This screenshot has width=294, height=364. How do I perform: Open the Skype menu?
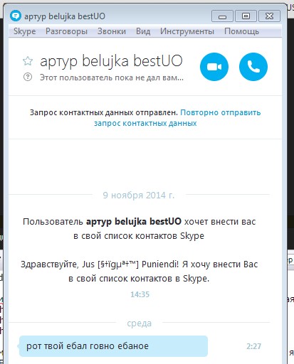(25, 31)
